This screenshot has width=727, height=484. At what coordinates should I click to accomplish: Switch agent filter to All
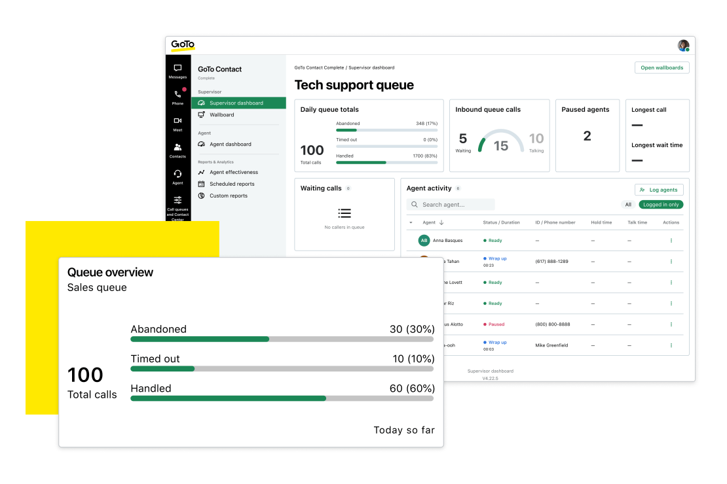pos(627,205)
